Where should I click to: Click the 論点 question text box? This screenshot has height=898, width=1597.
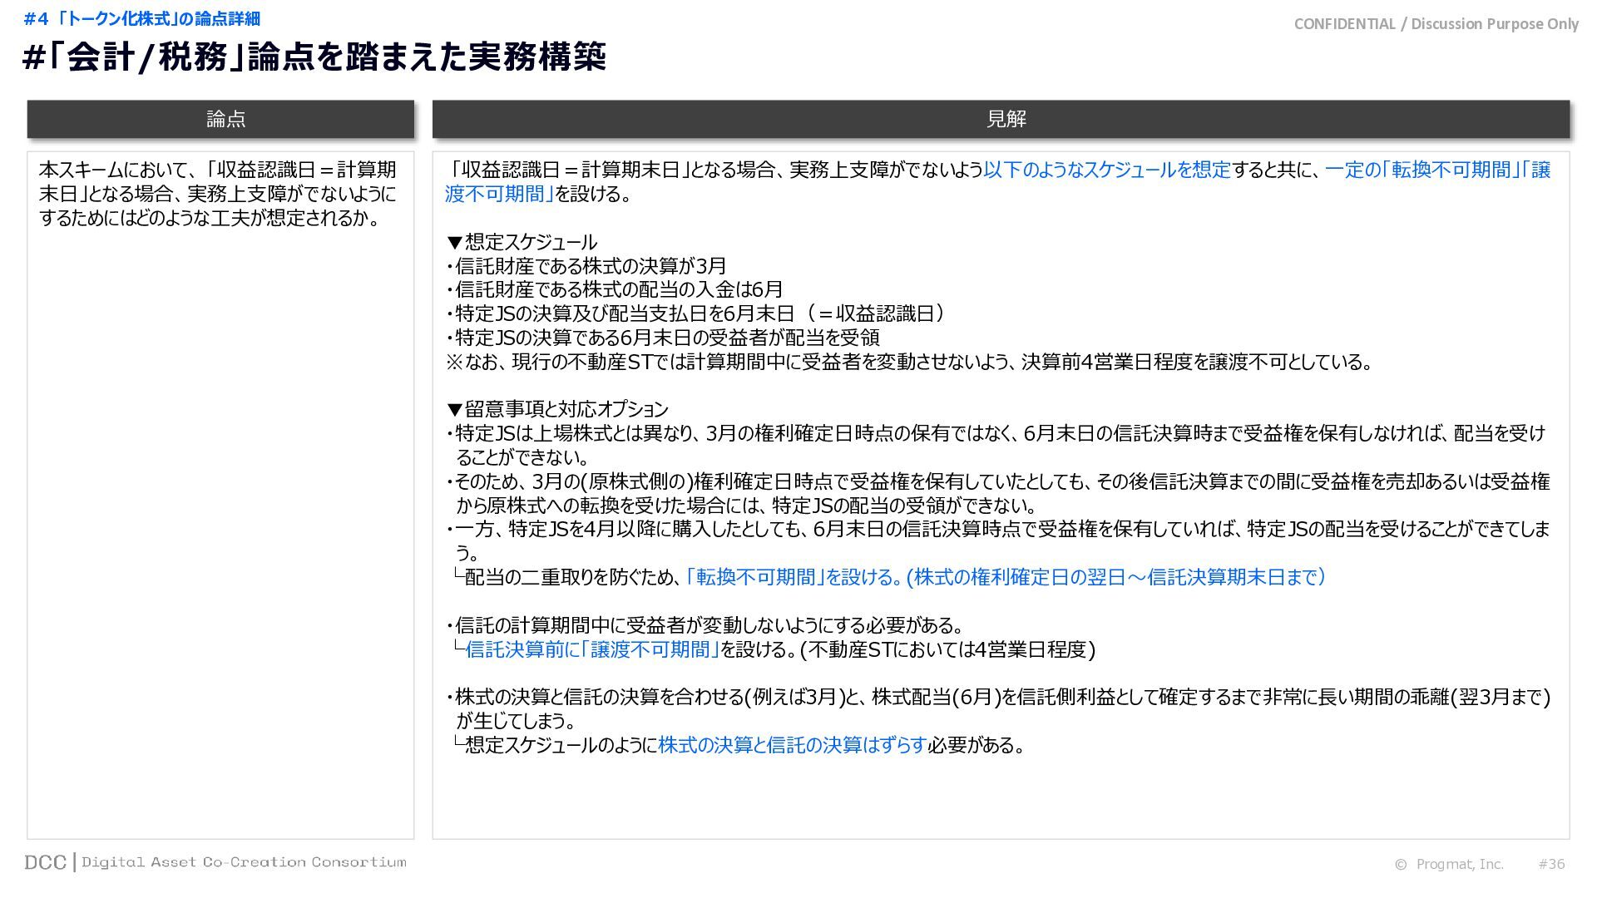218,194
